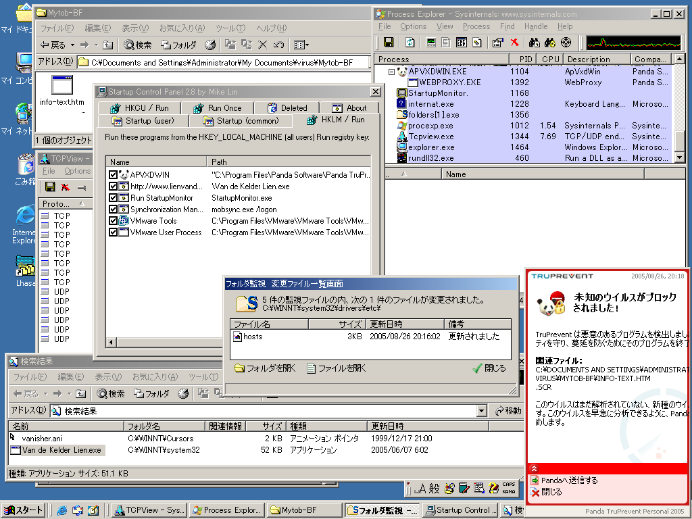Image resolution: width=692 pixels, height=519 pixels.
Task: Click the red X Kill Process icon
Action: (x=515, y=43)
